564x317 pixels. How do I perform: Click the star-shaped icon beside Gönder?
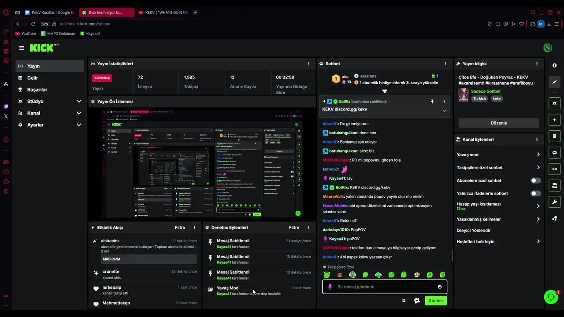[417, 301]
